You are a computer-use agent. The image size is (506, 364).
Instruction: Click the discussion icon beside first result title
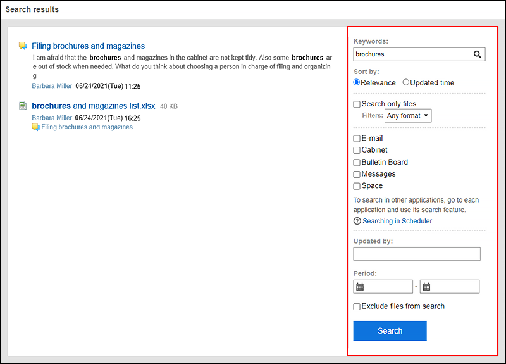coord(23,46)
